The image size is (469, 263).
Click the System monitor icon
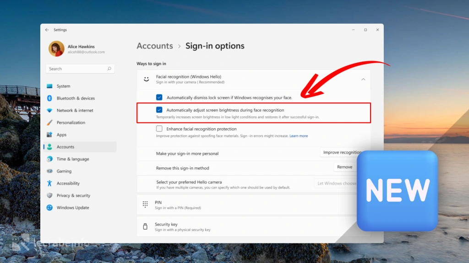(49, 86)
